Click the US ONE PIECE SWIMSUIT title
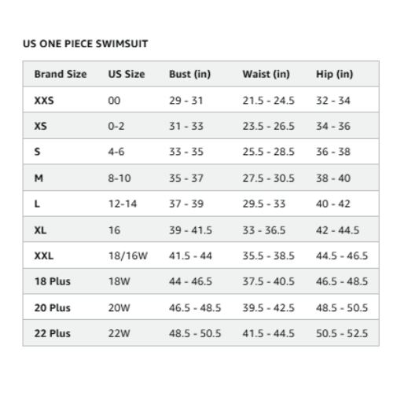The image size is (393, 393). click(x=86, y=44)
